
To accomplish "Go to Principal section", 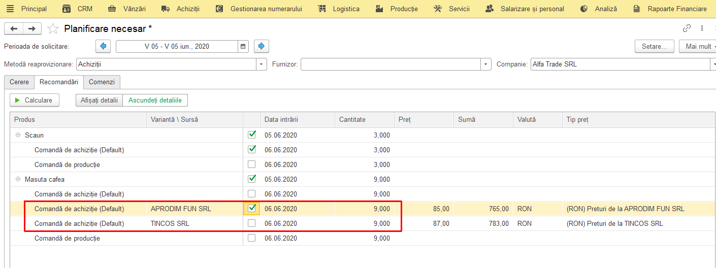I will [x=34, y=9].
